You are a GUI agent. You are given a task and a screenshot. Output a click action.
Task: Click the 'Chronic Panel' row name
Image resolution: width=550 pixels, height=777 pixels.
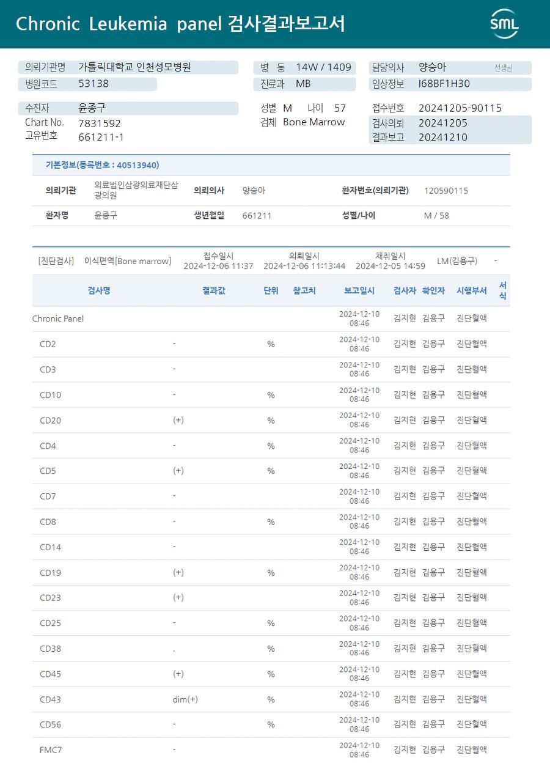coord(58,319)
